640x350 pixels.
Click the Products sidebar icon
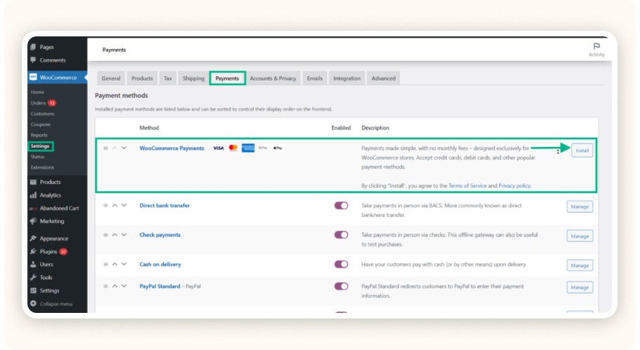pos(33,182)
